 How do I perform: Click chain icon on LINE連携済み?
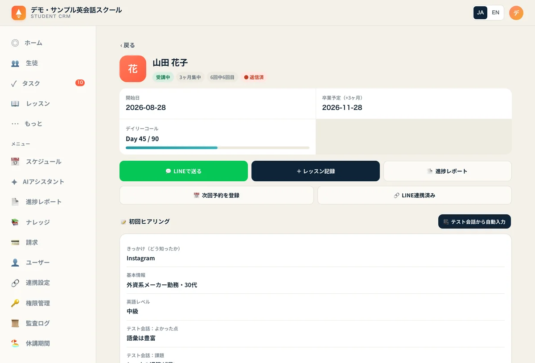pyautogui.click(x=397, y=195)
